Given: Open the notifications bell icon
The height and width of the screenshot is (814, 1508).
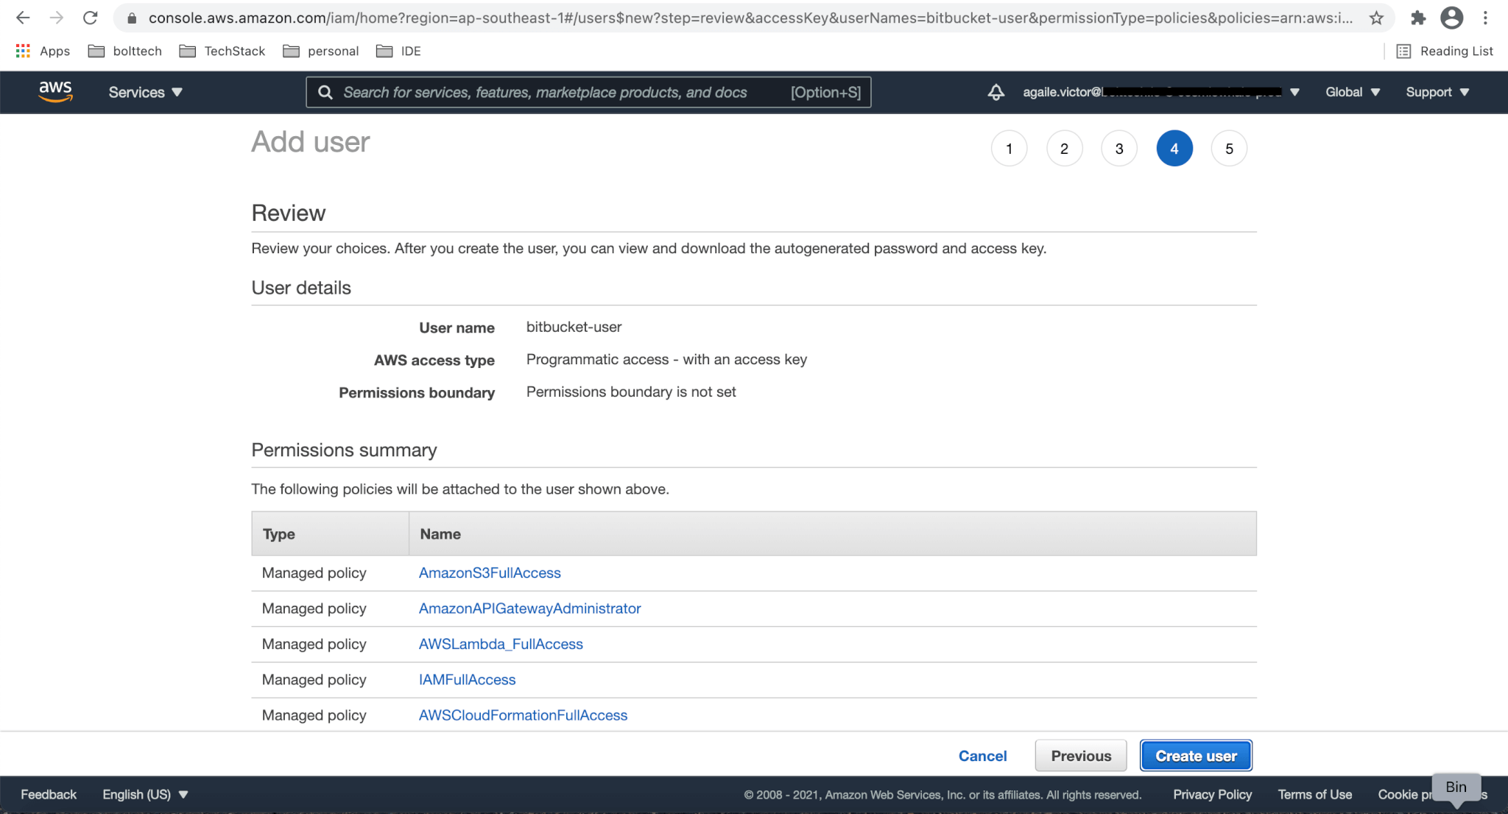Looking at the screenshot, I should pyautogui.click(x=996, y=92).
